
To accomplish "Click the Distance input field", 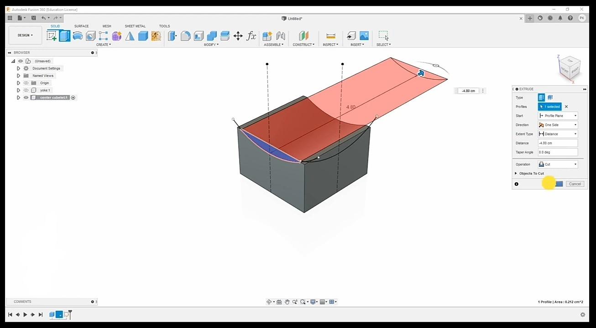I will tap(558, 143).
